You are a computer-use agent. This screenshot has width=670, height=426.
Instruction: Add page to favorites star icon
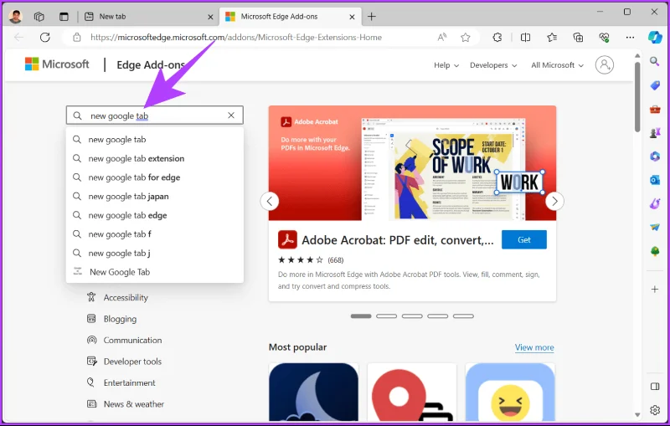466,38
